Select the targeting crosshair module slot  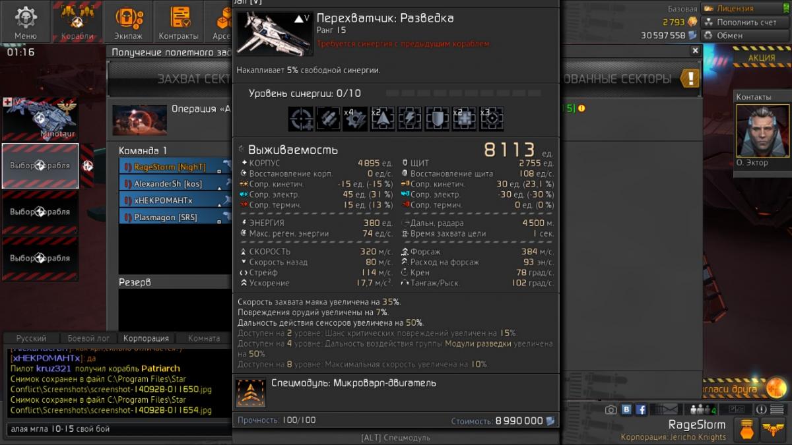pos(300,119)
